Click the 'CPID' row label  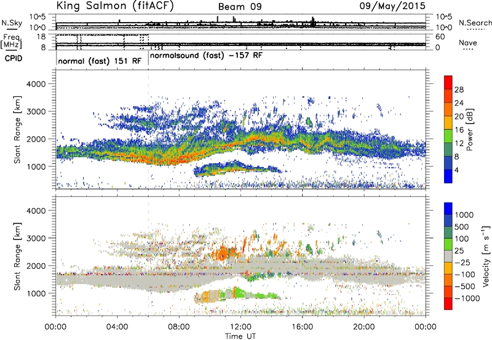click(14, 58)
